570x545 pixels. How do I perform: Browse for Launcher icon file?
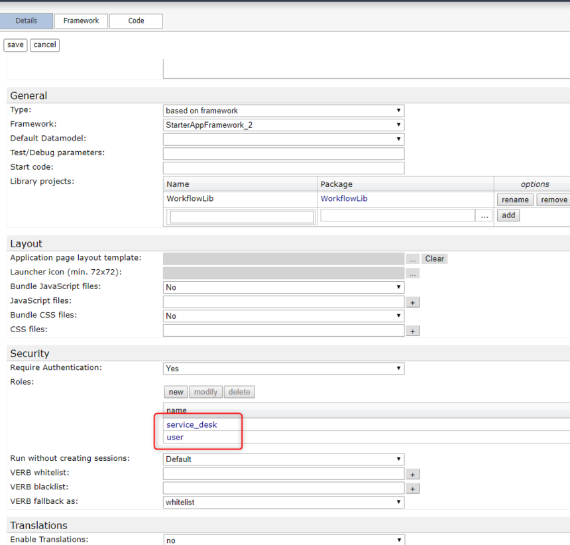[x=412, y=273]
